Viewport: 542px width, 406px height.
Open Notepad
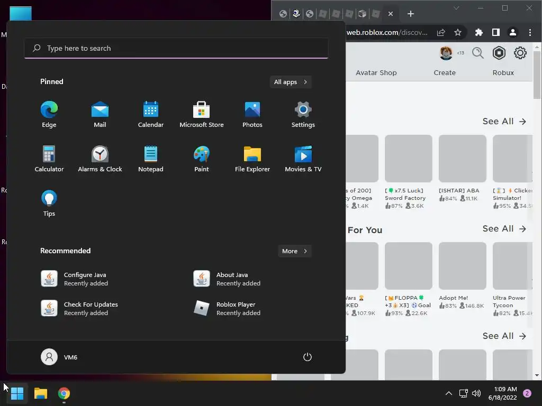[151, 159]
